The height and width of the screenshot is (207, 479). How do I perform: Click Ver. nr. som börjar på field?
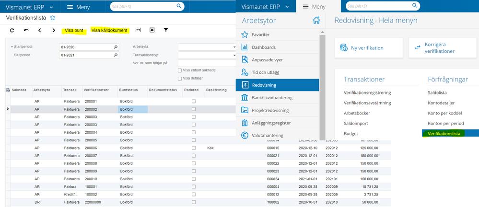point(207,63)
